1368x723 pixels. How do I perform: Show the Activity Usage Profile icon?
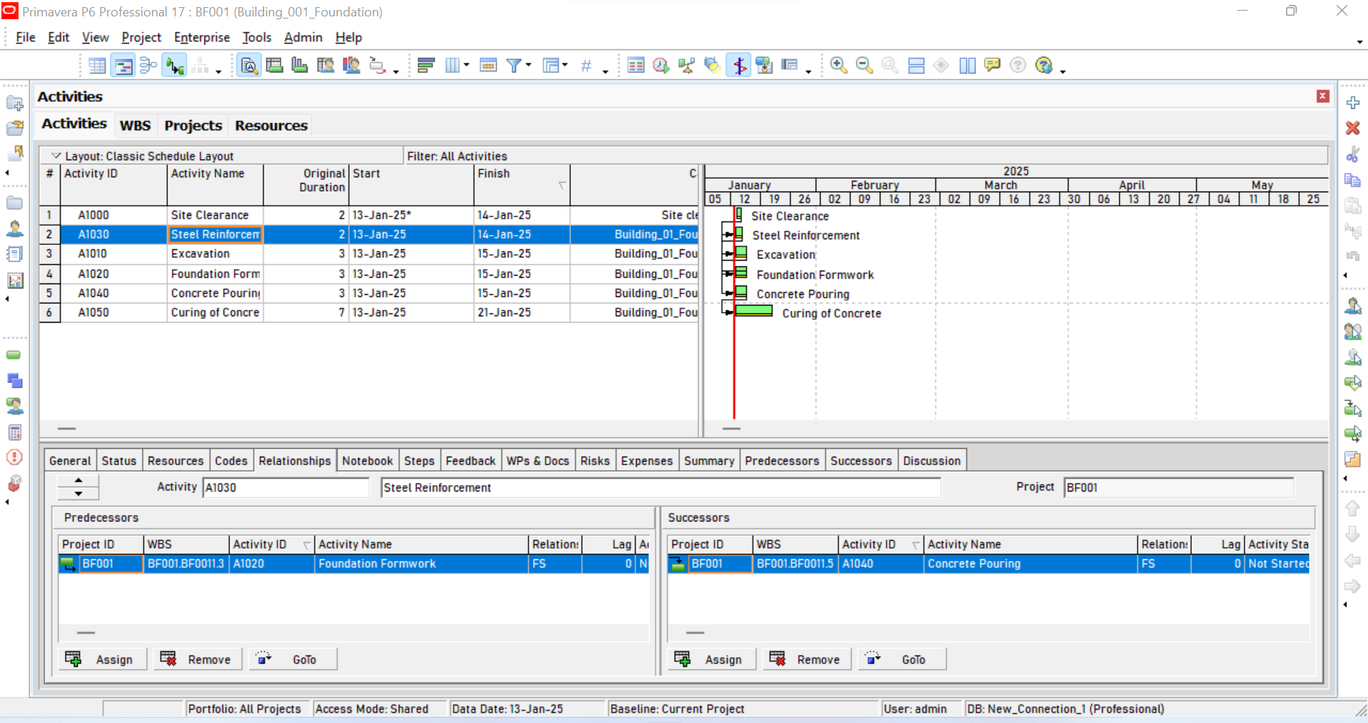300,66
